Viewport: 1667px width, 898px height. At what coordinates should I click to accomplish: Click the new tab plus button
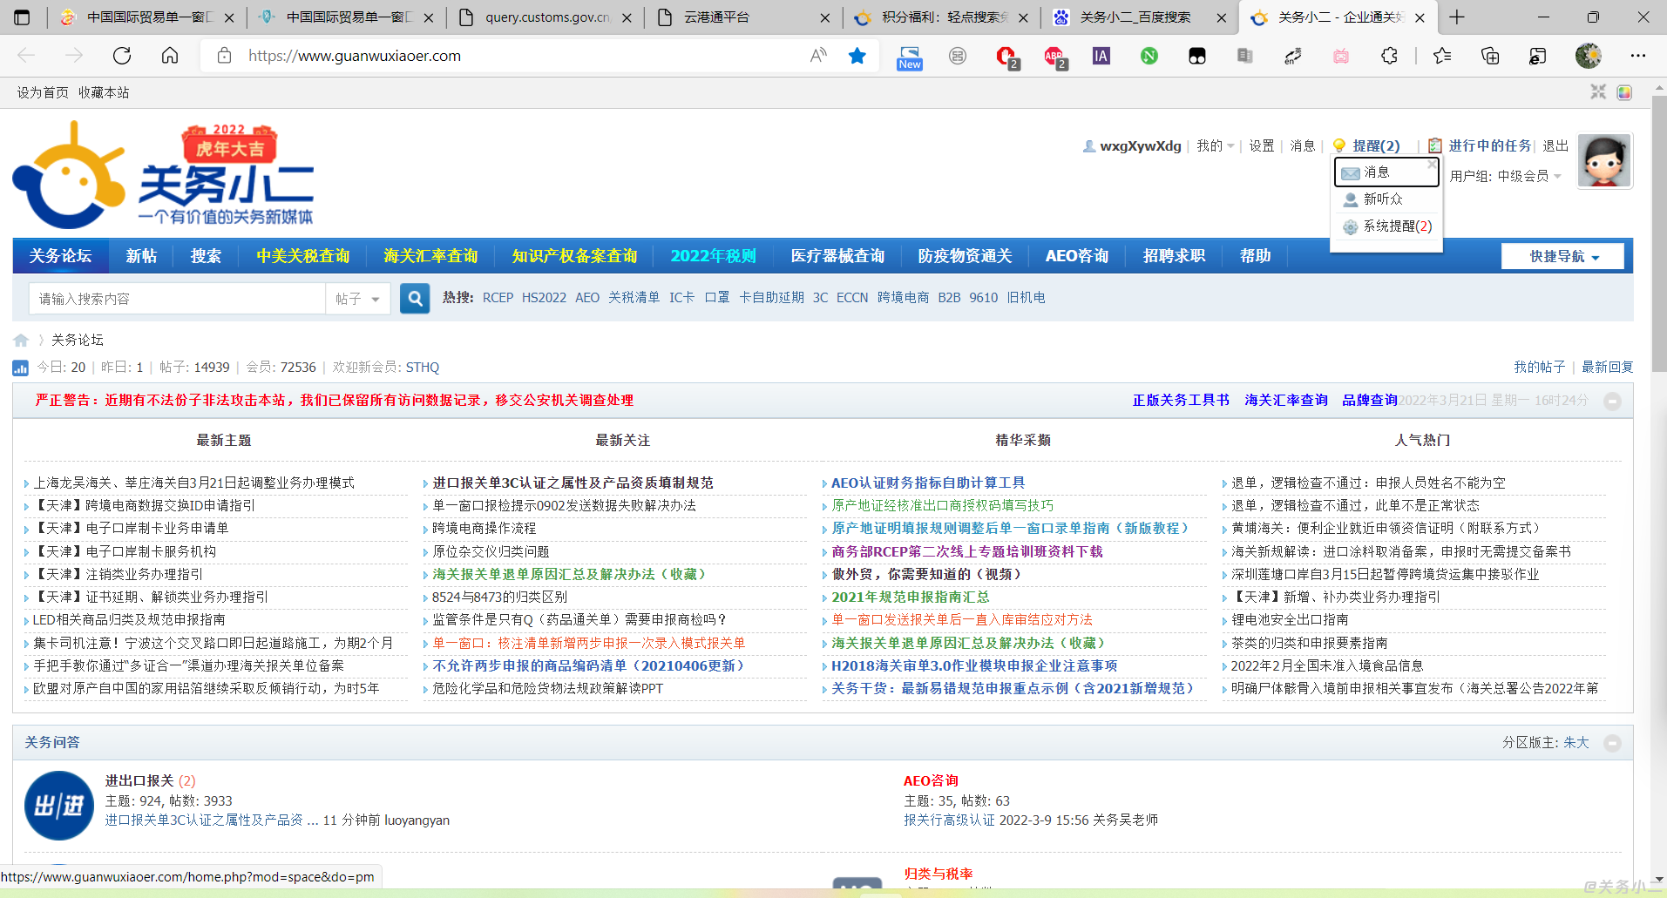[x=1457, y=17]
